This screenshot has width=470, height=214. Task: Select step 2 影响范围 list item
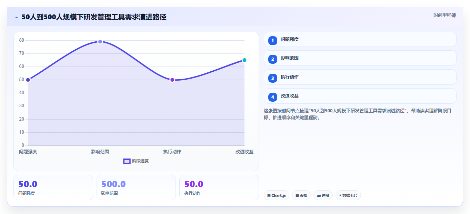click(360, 58)
